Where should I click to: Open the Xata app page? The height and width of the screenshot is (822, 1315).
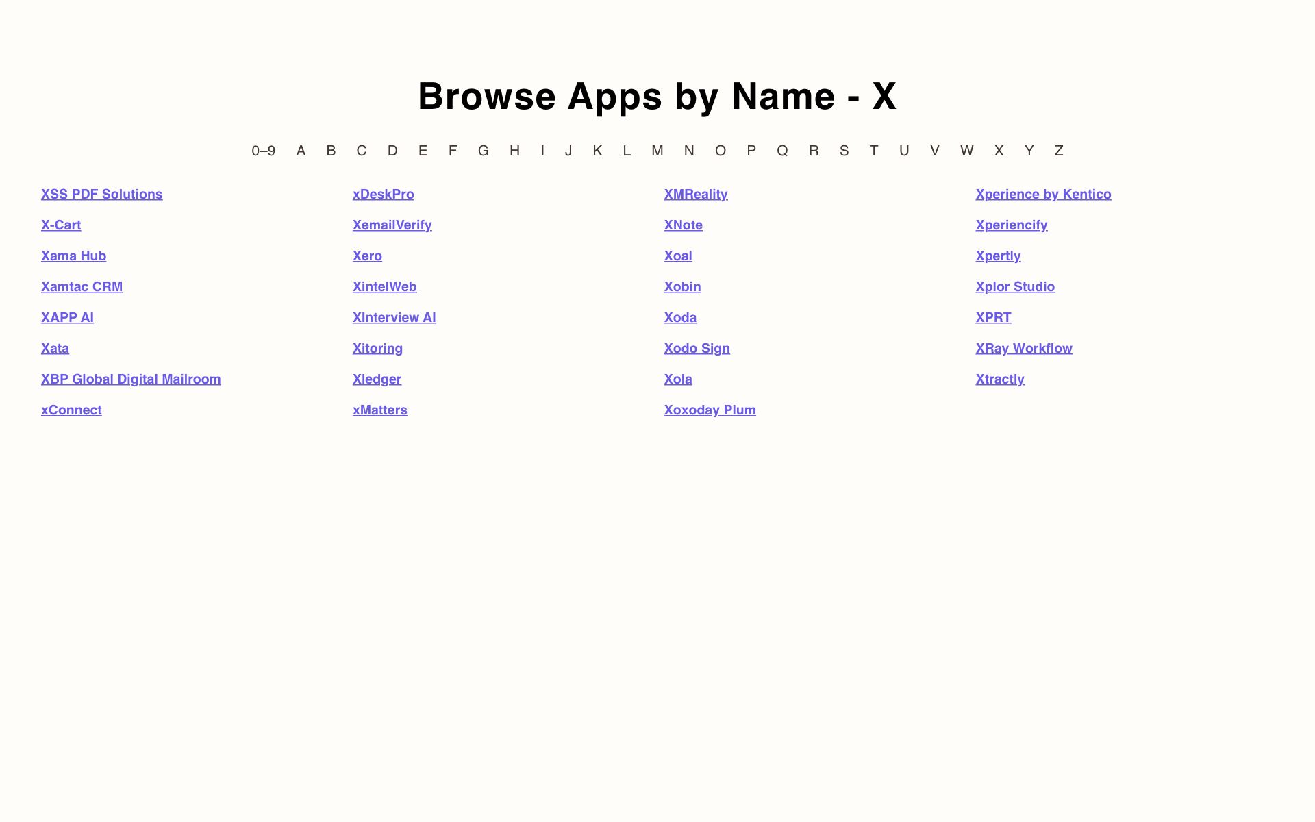pos(55,348)
